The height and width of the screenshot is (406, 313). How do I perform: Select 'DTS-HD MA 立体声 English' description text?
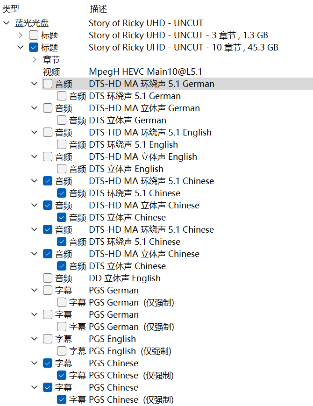[x=143, y=157]
